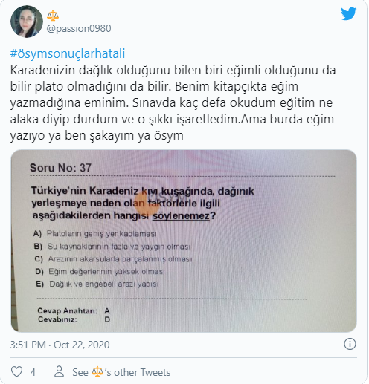Screen dimensions: 369x384
Task: Open the tweet author's profile photo
Action: pos(27,22)
